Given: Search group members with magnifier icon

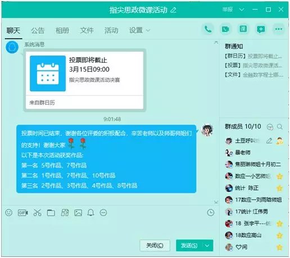Looking at the screenshot, I should point(280,127).
